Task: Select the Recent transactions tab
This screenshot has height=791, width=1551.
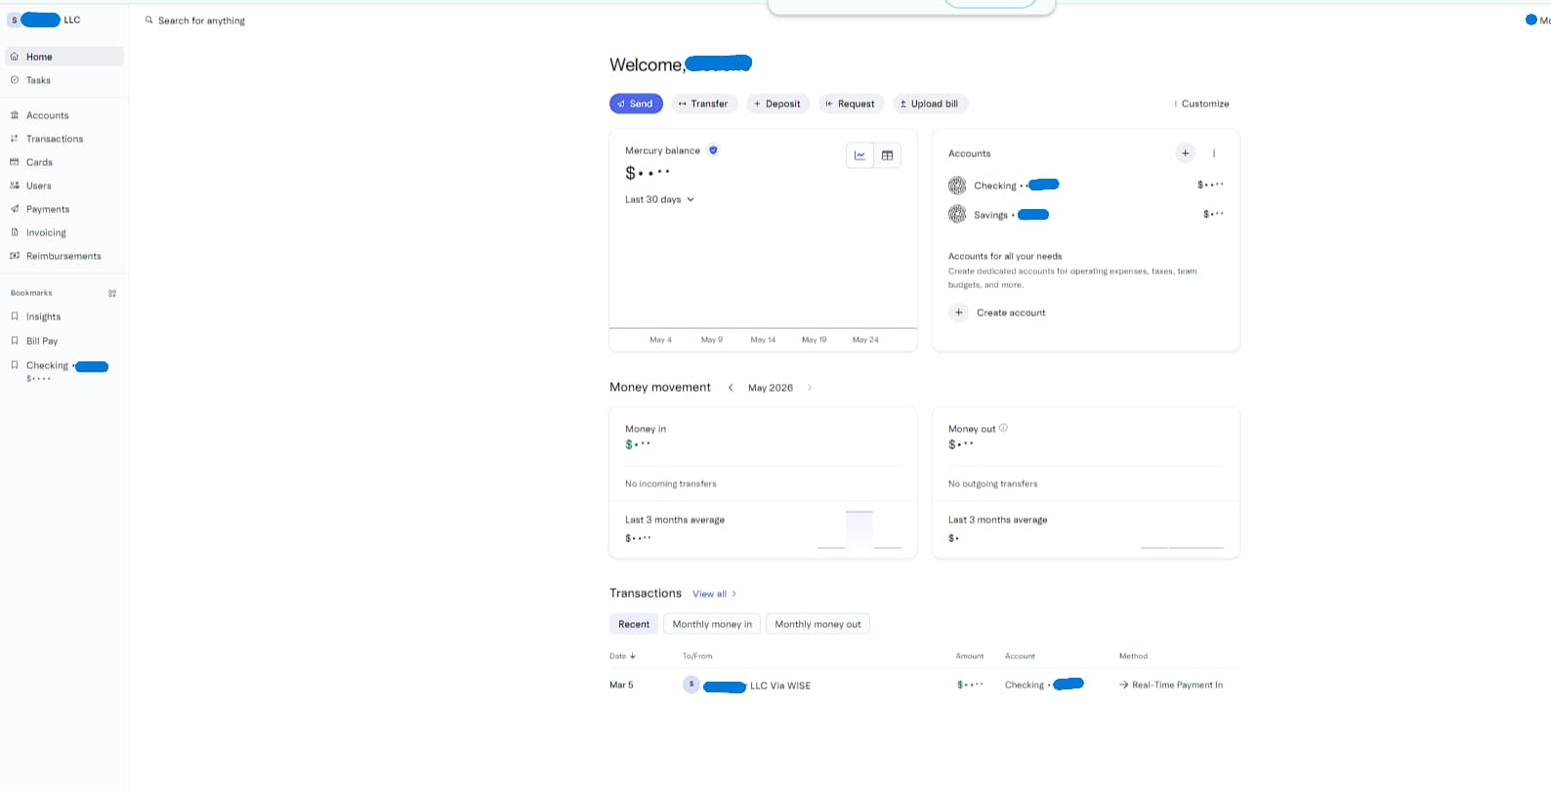Action: tap(634, 624)
